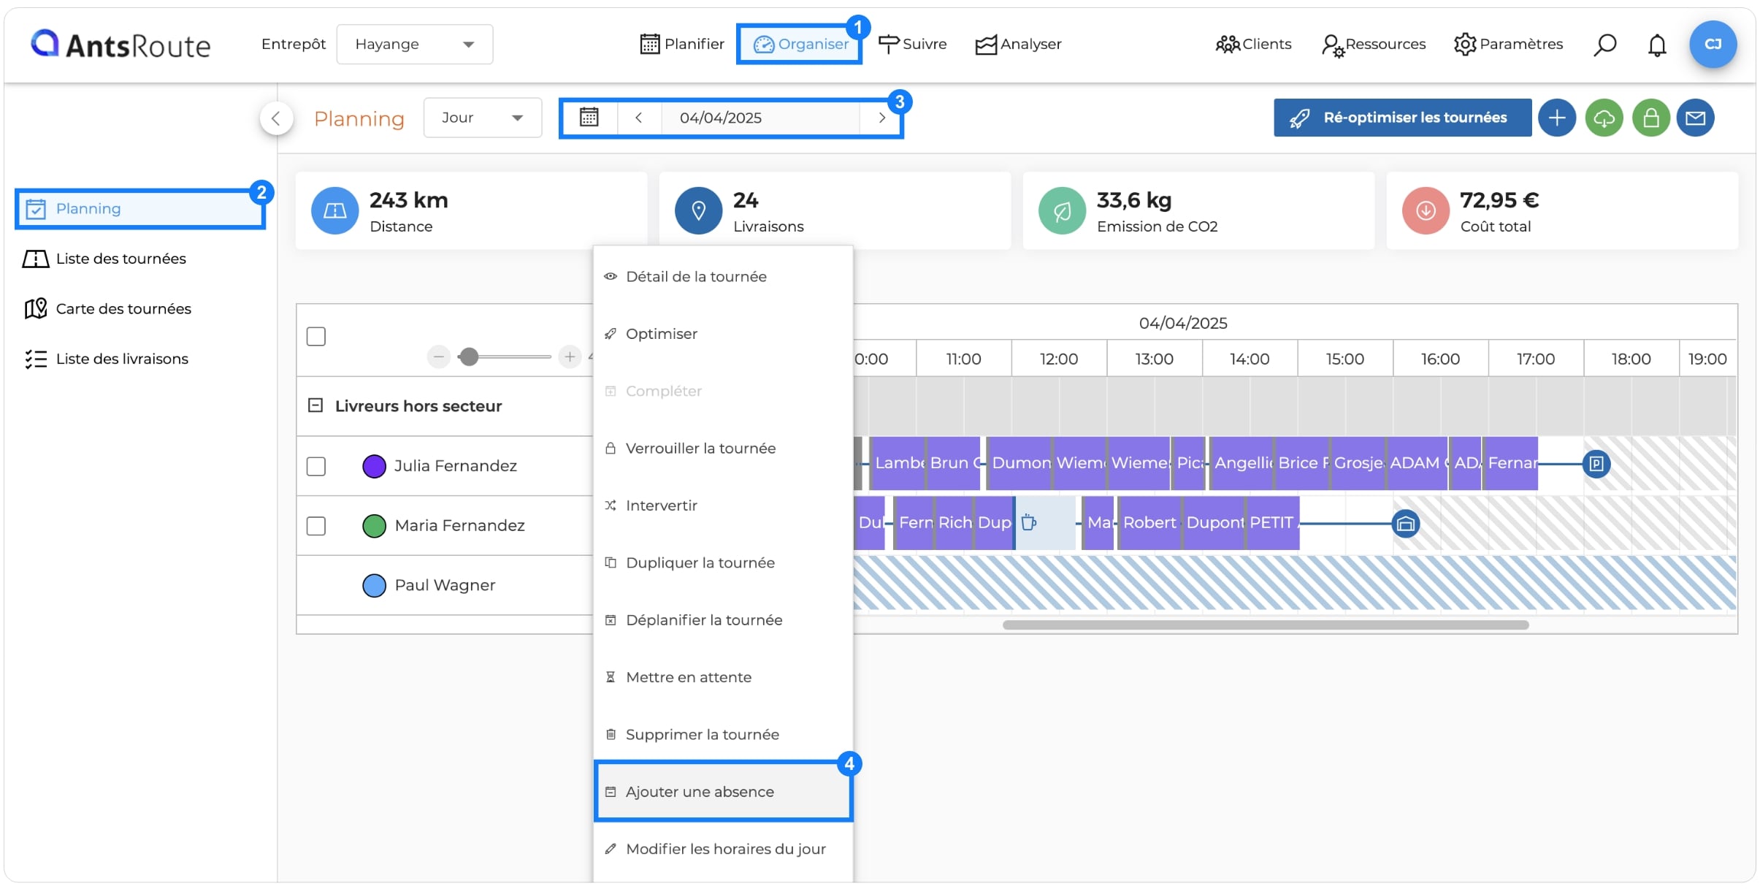Image resolution: width=1760 pixels, height=889 pixels.
Task: Click the timeline zoom slider handle
Action: [469, 356]
